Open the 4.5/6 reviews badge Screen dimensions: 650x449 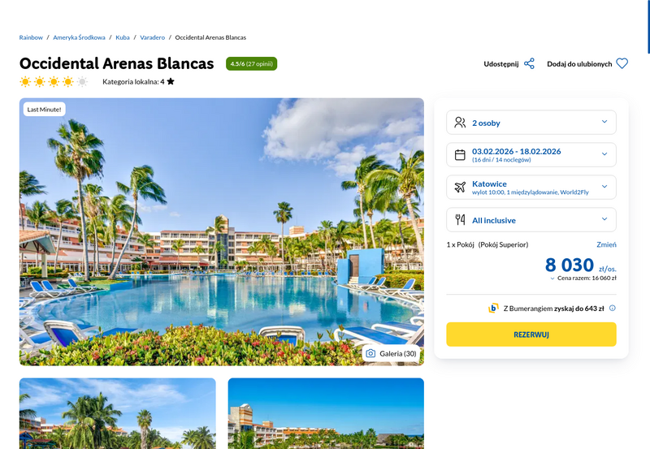pyautogui.click(x=251, y=64)
